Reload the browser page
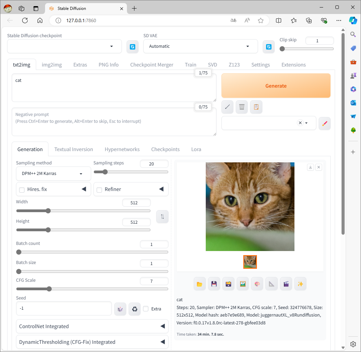Image resolution: width=361 pixels, height=352 pixels. click(x=25, y=20)
